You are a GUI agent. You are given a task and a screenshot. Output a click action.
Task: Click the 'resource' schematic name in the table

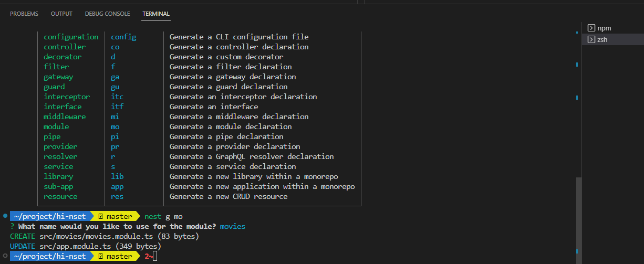60,196
